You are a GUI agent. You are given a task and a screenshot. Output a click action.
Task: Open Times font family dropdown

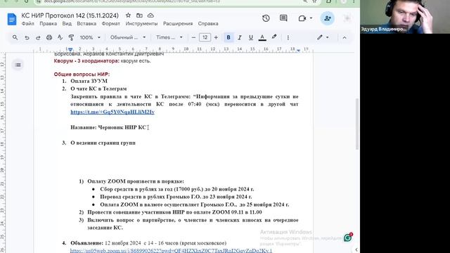pos(169,37)
